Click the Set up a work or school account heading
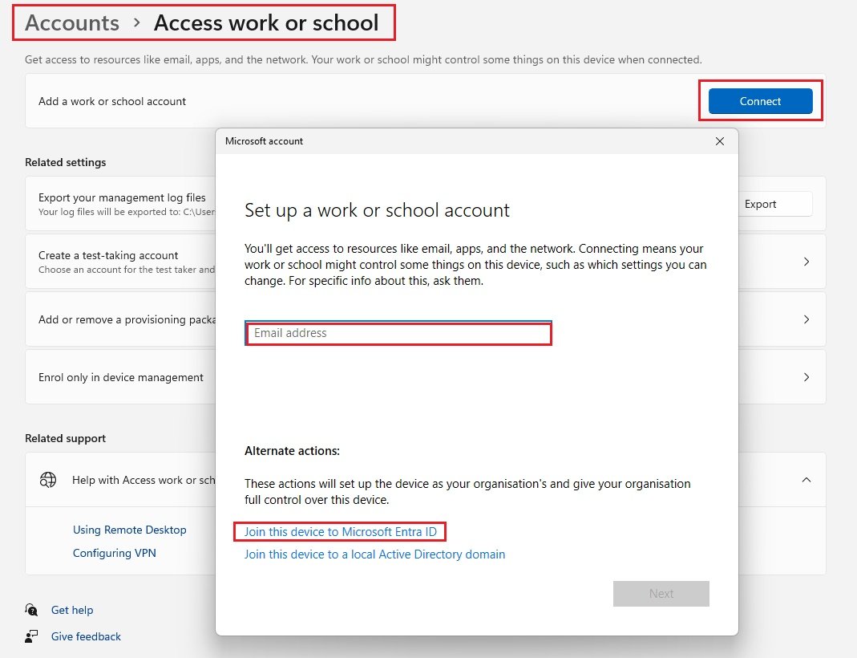The width and height of the screenshot is (857, 658). [377, 210]
